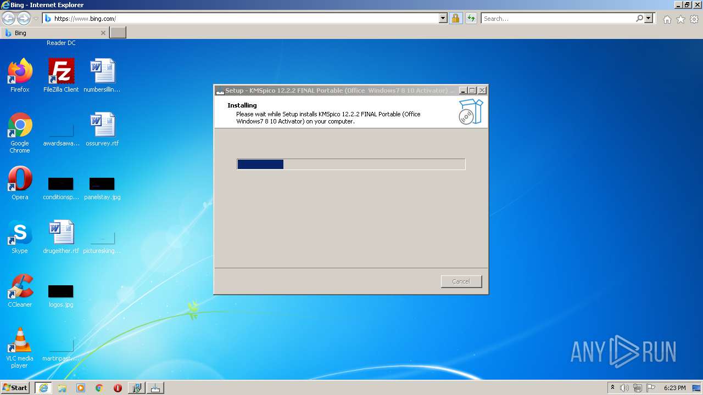Click the security lock icon in address bar

click(455, 18)
